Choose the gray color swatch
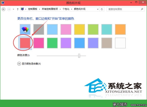Image resolution: width=147 pixels, height=107 pixels. coord(39,29)
